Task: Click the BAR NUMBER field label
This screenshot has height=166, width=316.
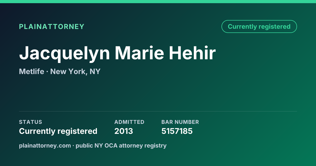Action: (180, 122)
